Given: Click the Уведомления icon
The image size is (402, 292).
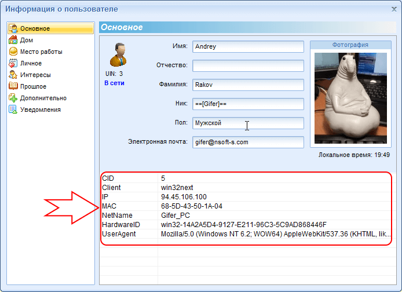Looking at the screenshot, I should tap(13, 110).
